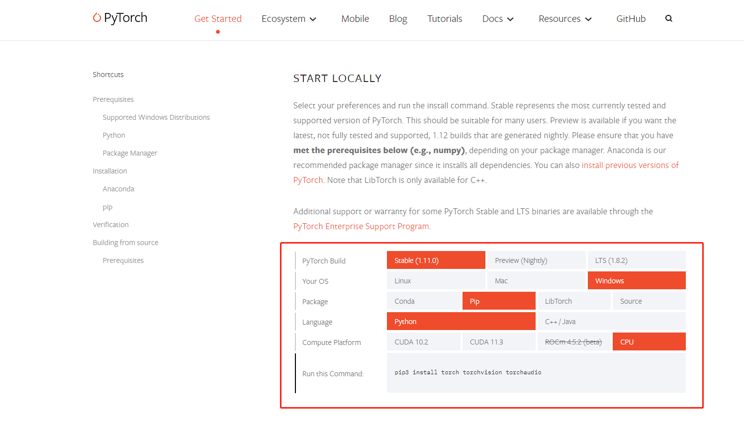Select LibTorch package option

[x=574, y=301]
